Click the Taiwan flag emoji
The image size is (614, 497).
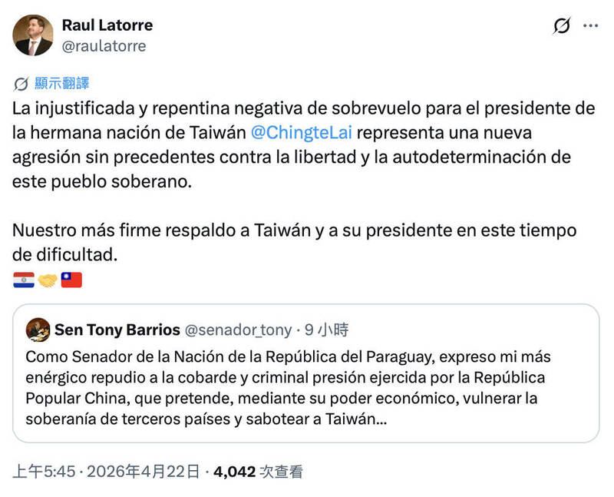coord(71,280)
